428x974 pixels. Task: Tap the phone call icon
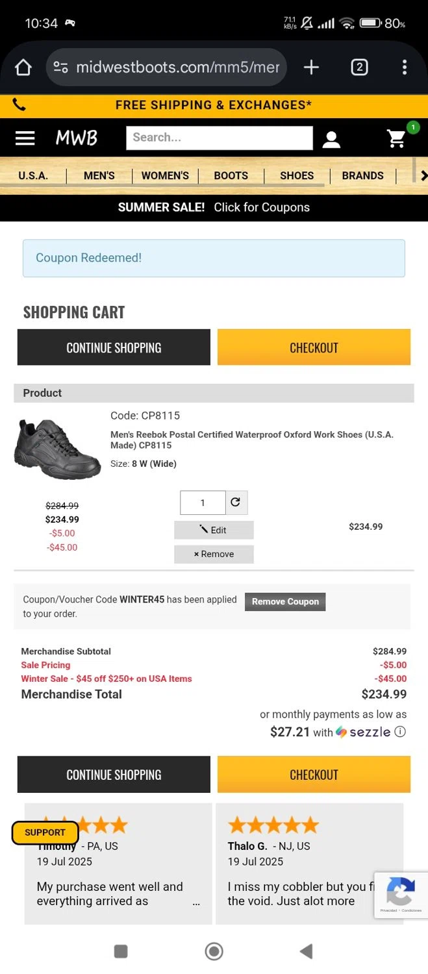click(x=19, y=105)
